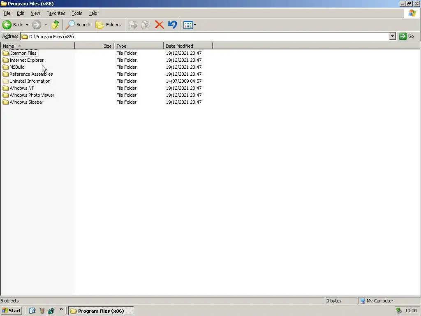The width and height of the screenshot is (421, 316).
Task: Click the Views icon button
Action: tap(187, 25)
